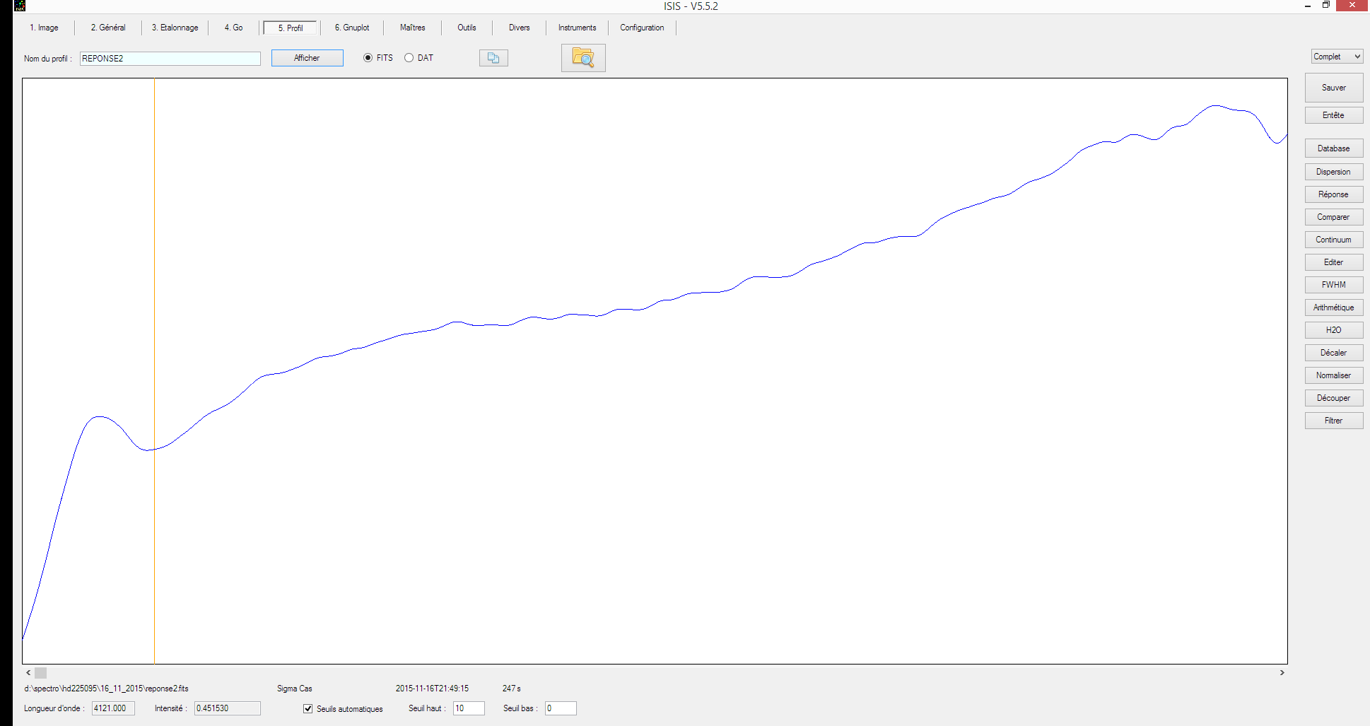This screenshot has height=726, width=1370.
Task: Select the FITS radio button
Action: [368, 58]
